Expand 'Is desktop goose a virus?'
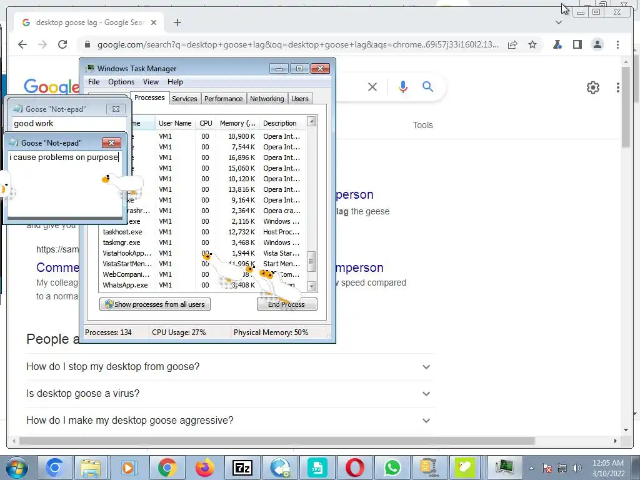This screenshot has width=640, height=480. tap(230, 394)
